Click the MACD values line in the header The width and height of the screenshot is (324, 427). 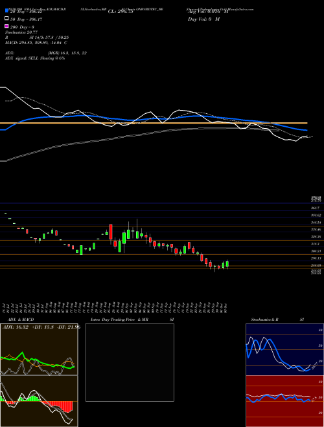tap(36, 43)
